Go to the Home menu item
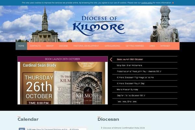Viewport: 195px width, 130px height. point(21,46)
